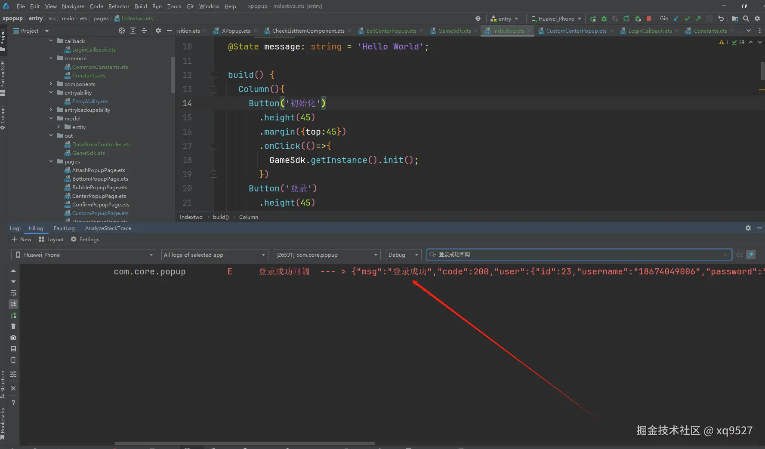The image size is (765, 449).
Task: Click the Git update project arrow
Action: (676, 18)
